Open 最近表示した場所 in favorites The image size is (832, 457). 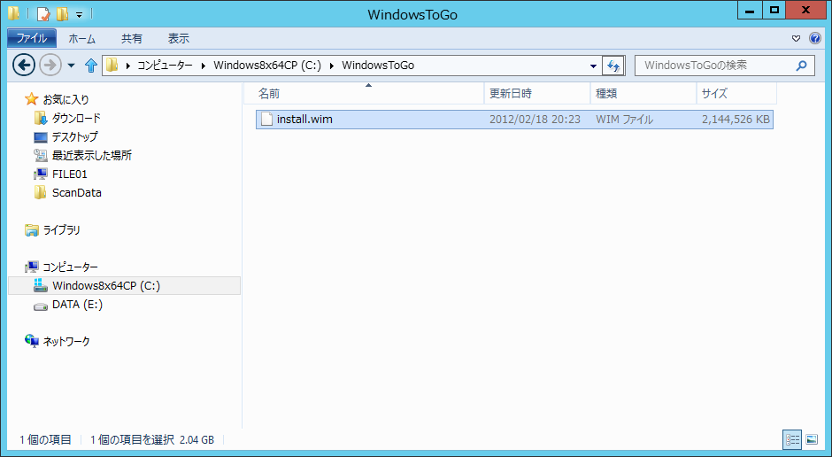[x=92, y=156]
